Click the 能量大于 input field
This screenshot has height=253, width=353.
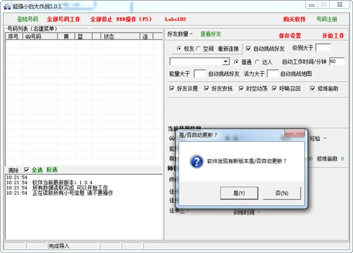tap(199, 74)
